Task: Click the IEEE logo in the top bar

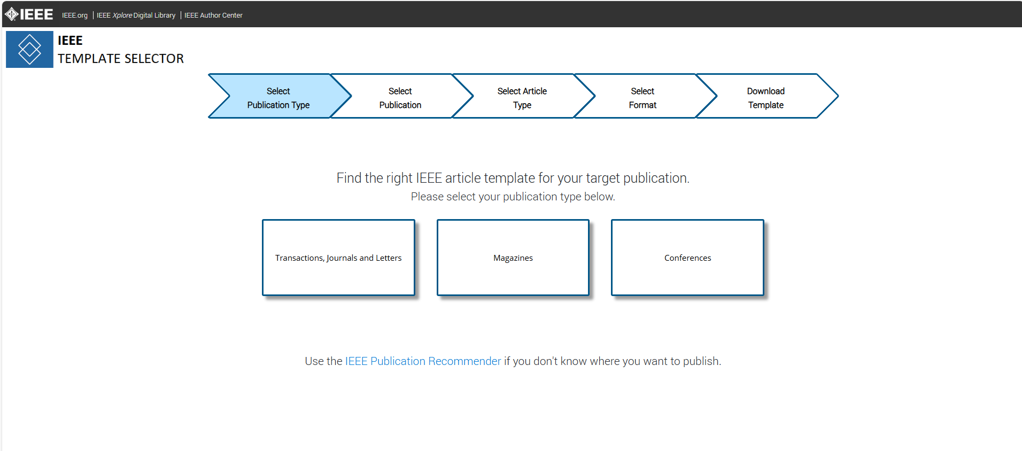Action: (29, 14)
